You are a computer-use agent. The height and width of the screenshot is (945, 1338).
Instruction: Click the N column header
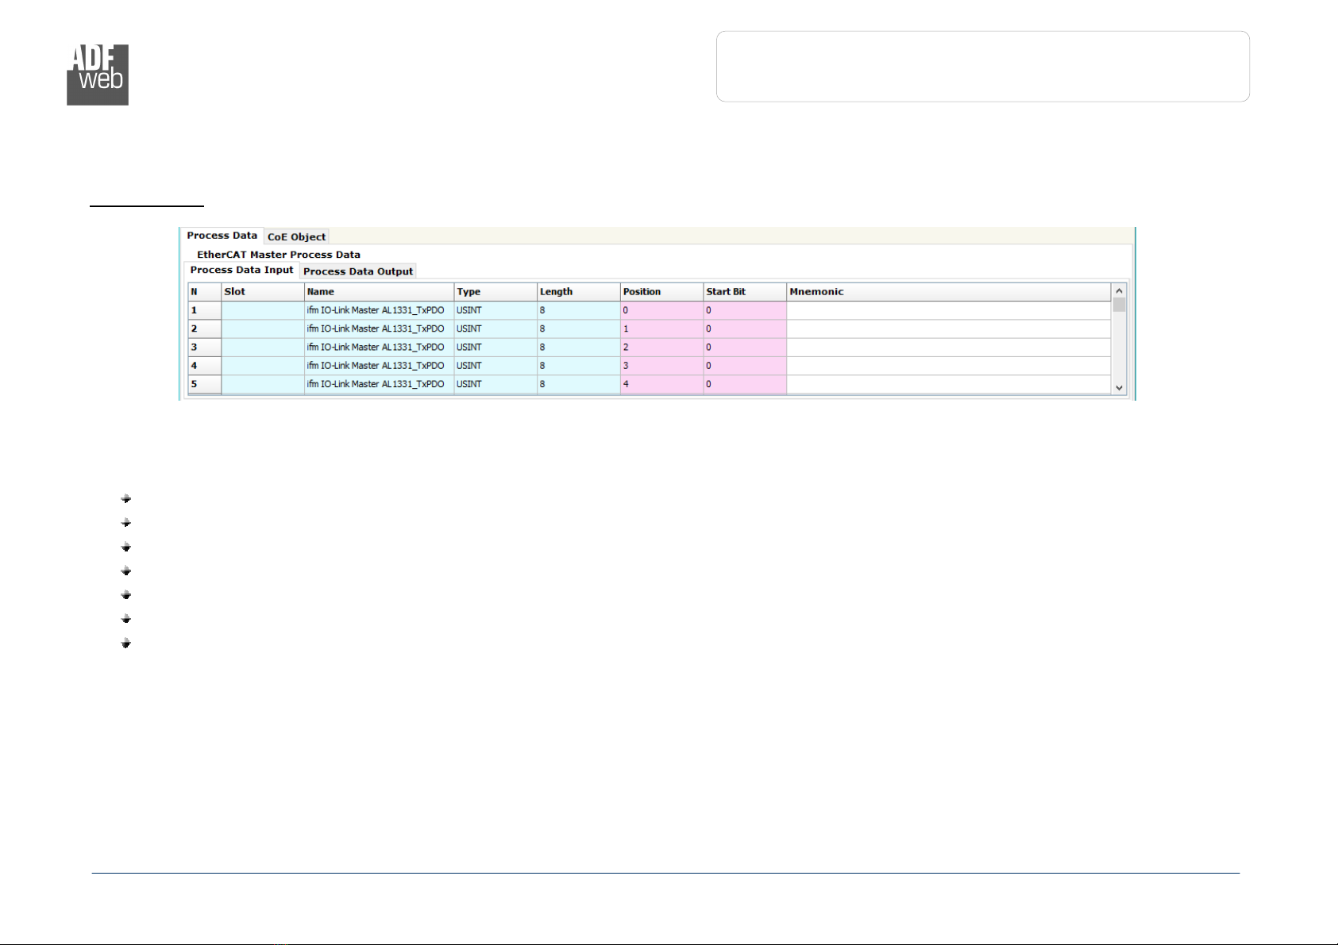(204, 291)
